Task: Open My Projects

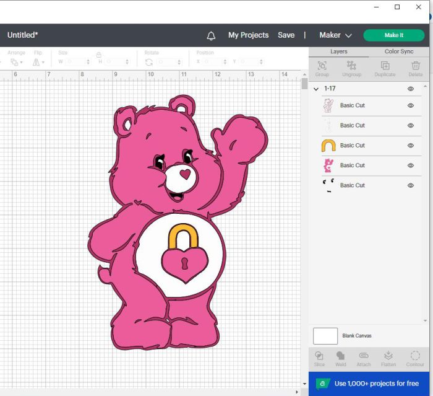Action: pyautogui.click(x=248, y=35)
